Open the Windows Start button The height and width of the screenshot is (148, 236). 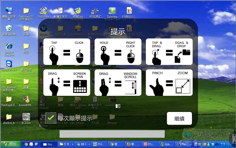pos(10,144)
